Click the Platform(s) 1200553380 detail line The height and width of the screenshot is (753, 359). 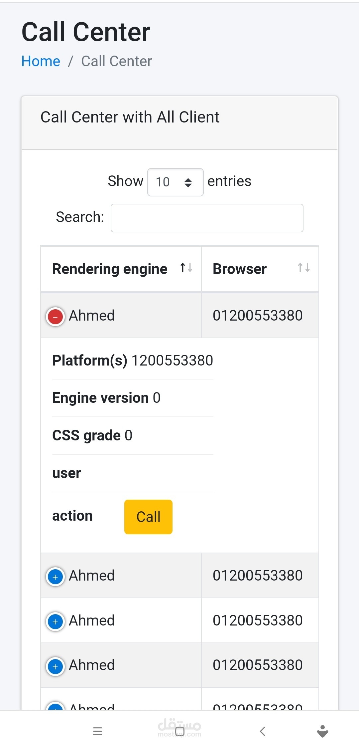[133, 361]
